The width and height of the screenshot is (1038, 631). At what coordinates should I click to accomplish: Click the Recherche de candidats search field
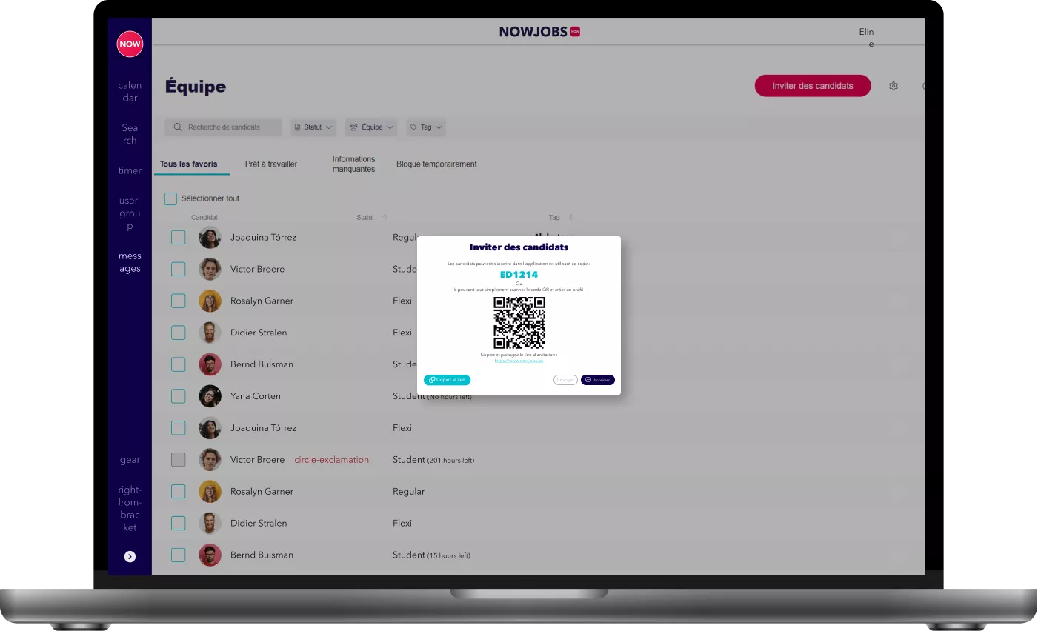click(224, 127)
